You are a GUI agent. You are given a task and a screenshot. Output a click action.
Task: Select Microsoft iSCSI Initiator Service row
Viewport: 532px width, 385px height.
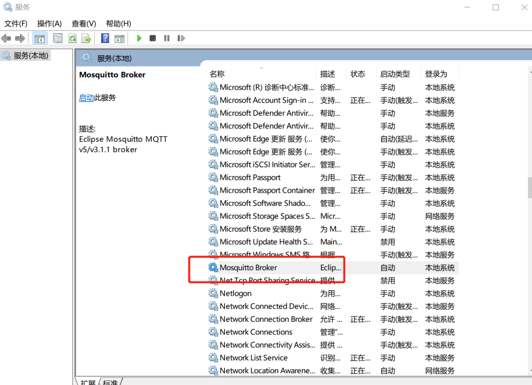333,165
